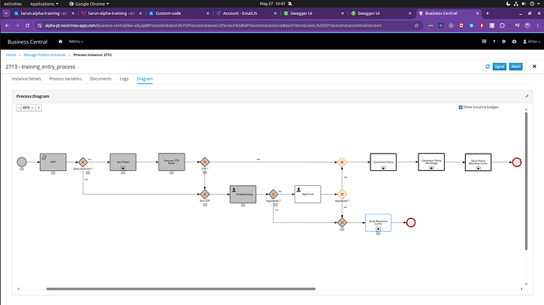Select the Send Policy Wording Coms node
This screenshot has height=305, width=544.
(x=478, y=162)
